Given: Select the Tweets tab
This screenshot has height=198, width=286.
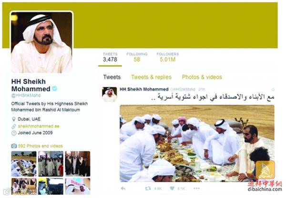Looking at the screenshot, I should (x=112, y=77).
